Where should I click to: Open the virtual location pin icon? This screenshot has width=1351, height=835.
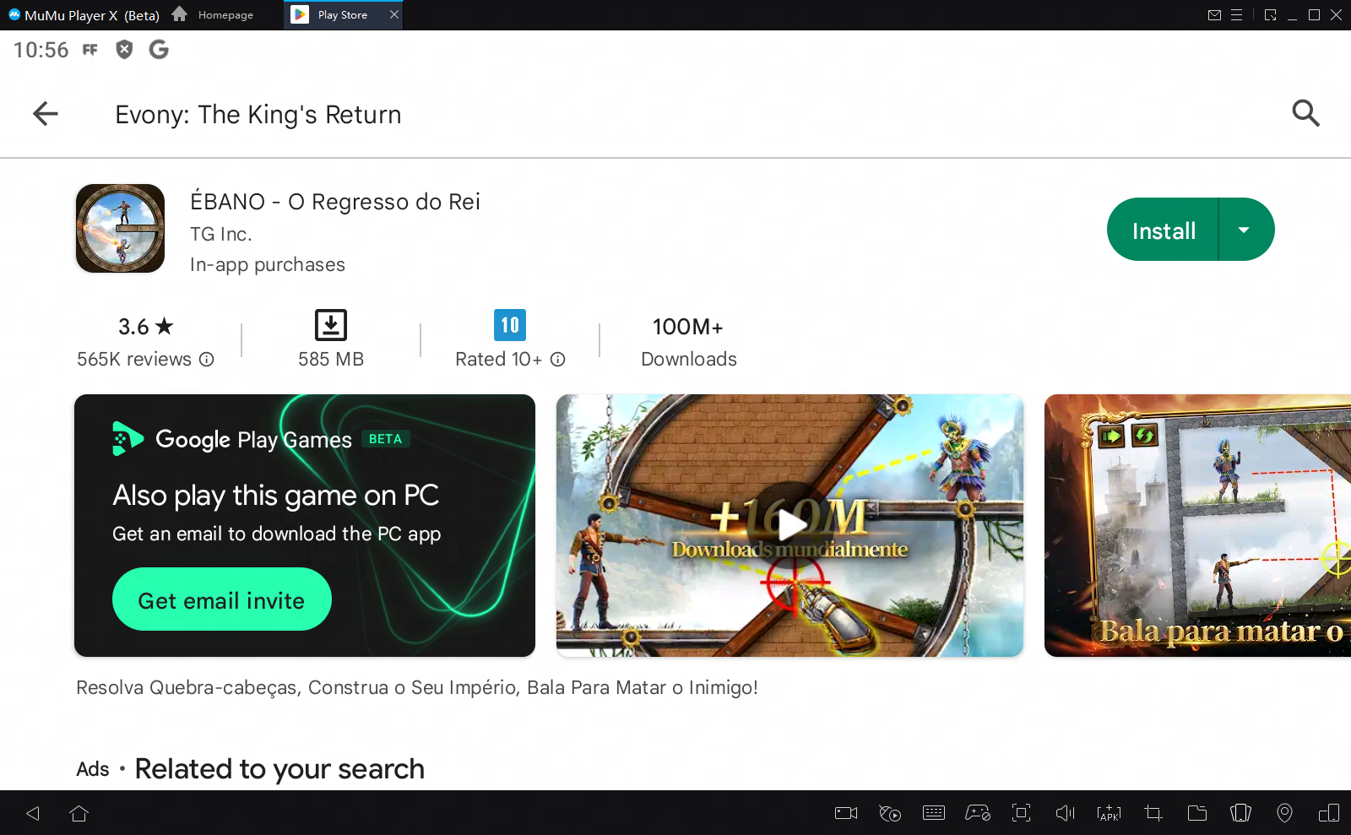[1284, 813]
